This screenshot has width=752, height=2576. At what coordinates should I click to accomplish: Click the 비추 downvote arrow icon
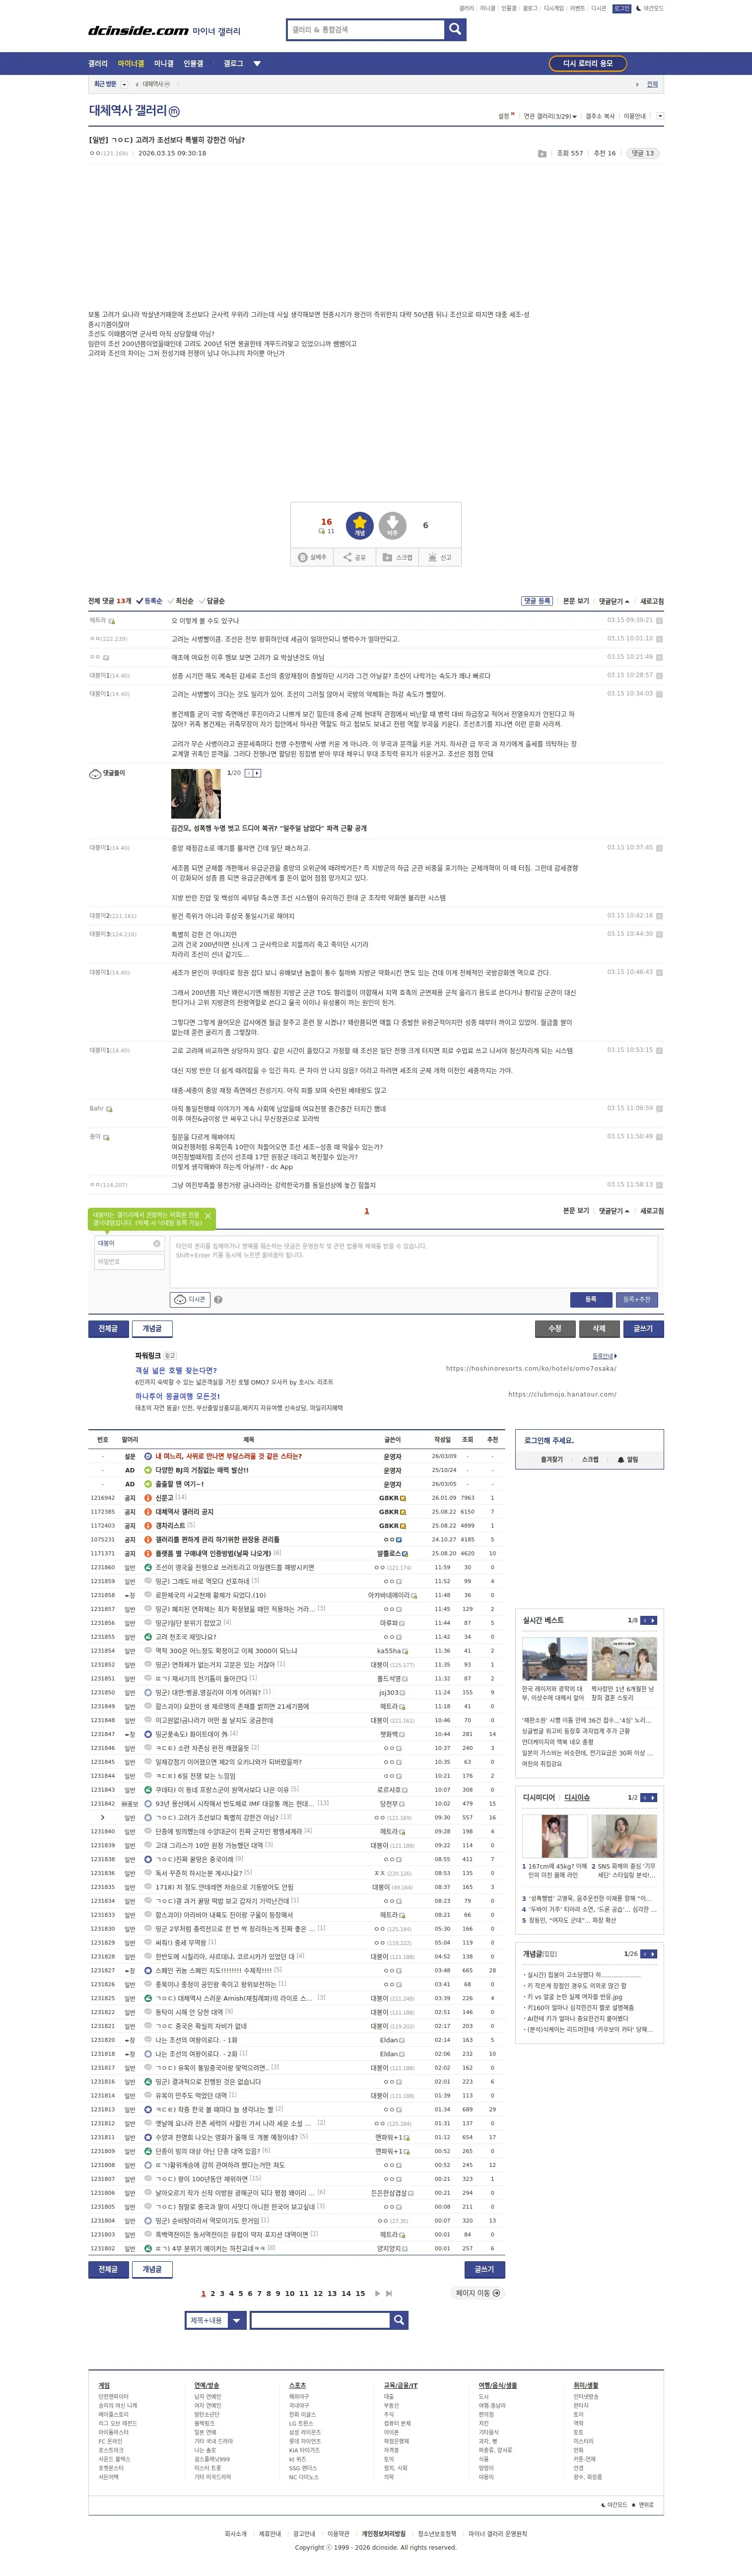pyautogui.click(x=393, y=525)
